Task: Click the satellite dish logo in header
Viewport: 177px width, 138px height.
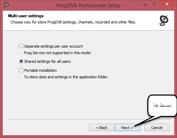Action: click(x=164, y=21)
